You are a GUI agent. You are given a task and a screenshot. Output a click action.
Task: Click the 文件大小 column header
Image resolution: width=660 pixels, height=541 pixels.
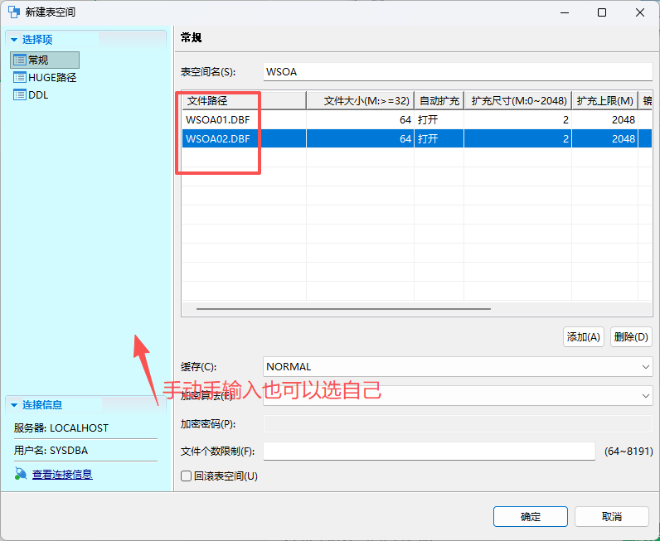click(x=361, y=101)
